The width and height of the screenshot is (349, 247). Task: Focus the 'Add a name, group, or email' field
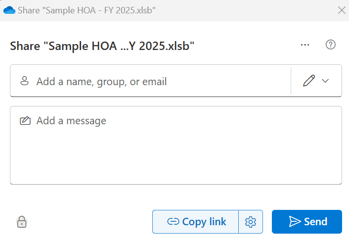[158, 81]
